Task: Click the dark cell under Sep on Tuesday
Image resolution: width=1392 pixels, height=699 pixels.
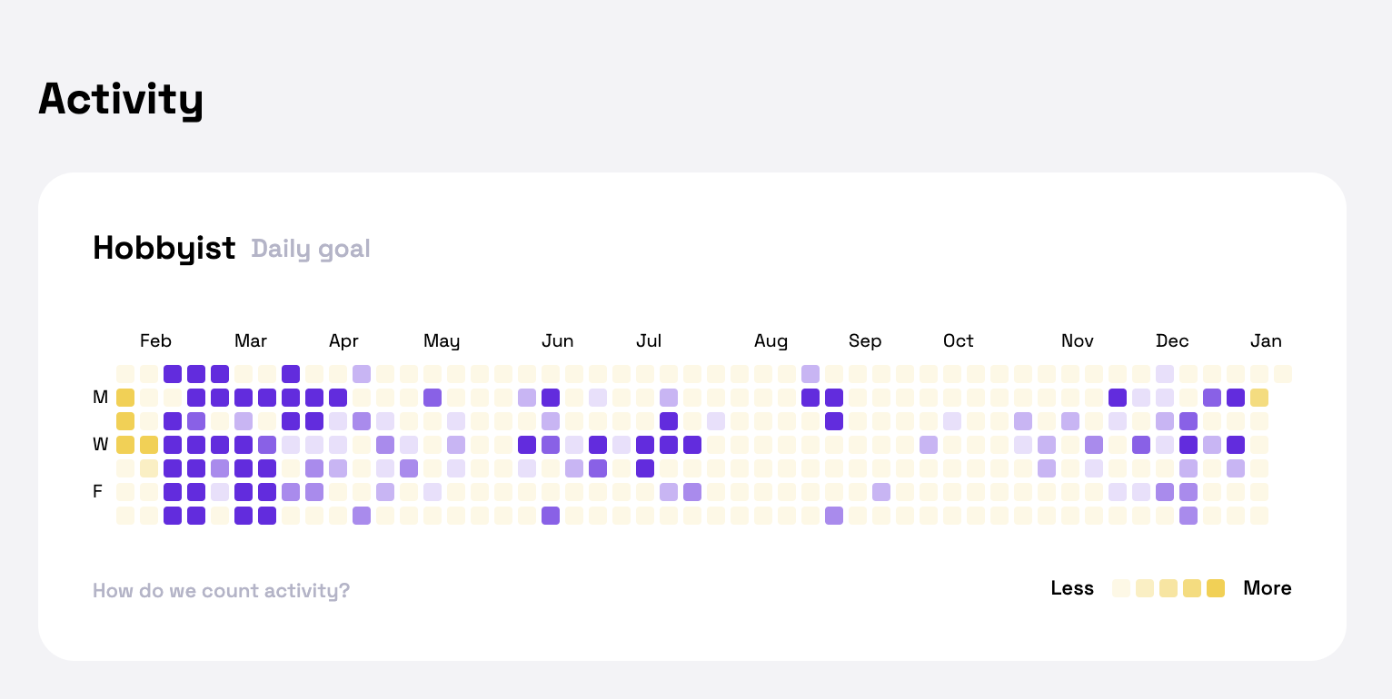Action: pos(834,421)
